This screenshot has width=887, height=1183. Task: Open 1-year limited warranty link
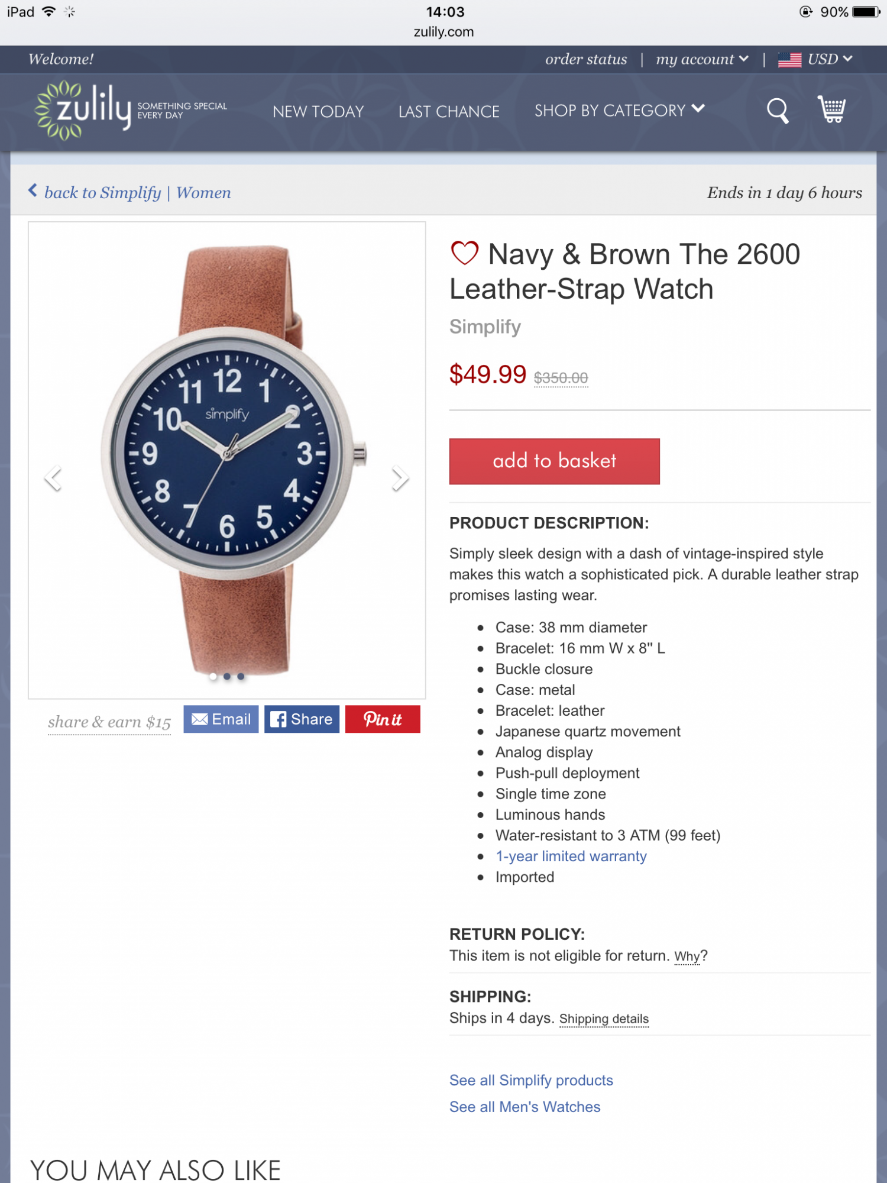point(571,856)
